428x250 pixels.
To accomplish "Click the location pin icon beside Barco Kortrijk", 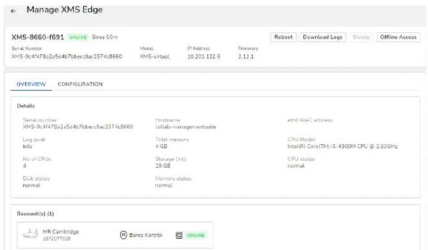I will tap(124, 235).
